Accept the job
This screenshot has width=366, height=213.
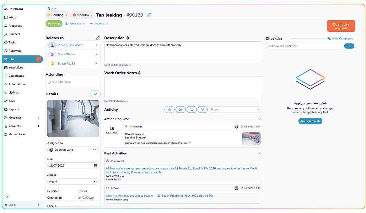point(54,24)
